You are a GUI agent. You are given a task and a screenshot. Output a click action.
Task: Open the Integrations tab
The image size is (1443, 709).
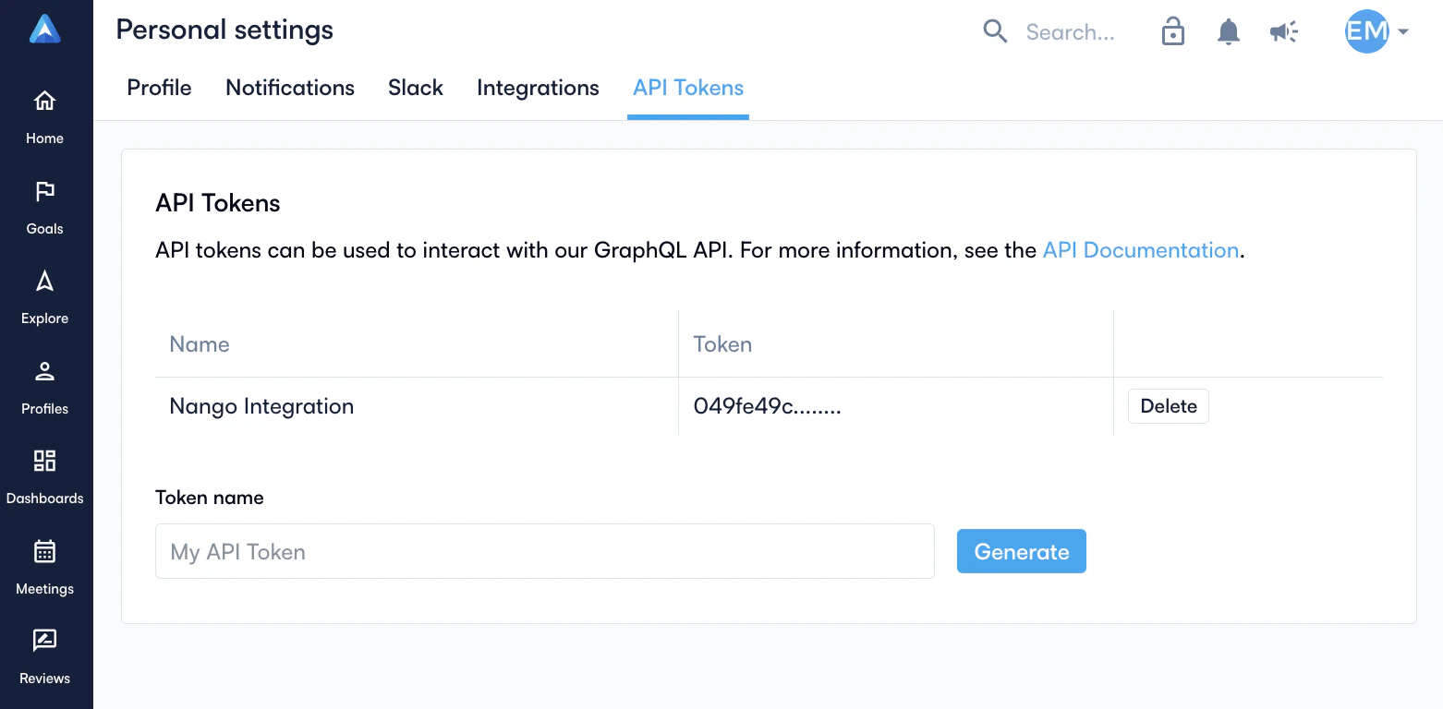538,88
